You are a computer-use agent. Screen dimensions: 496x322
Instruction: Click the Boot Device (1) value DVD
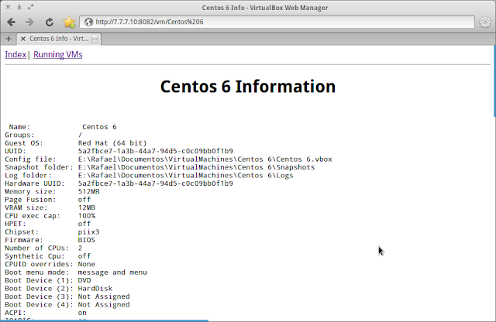coord(84,280)
